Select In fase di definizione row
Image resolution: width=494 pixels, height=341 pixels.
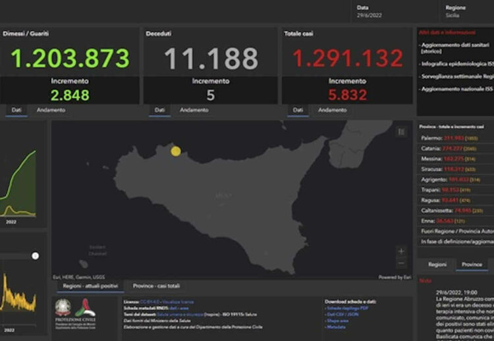(x=456, y=242)
